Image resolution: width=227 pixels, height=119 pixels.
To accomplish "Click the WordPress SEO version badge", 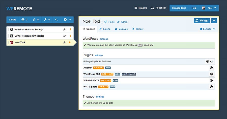I will (x=107, y=74).
